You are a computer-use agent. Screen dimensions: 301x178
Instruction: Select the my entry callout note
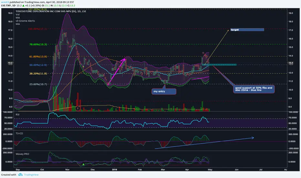click(x=164, y=91)
